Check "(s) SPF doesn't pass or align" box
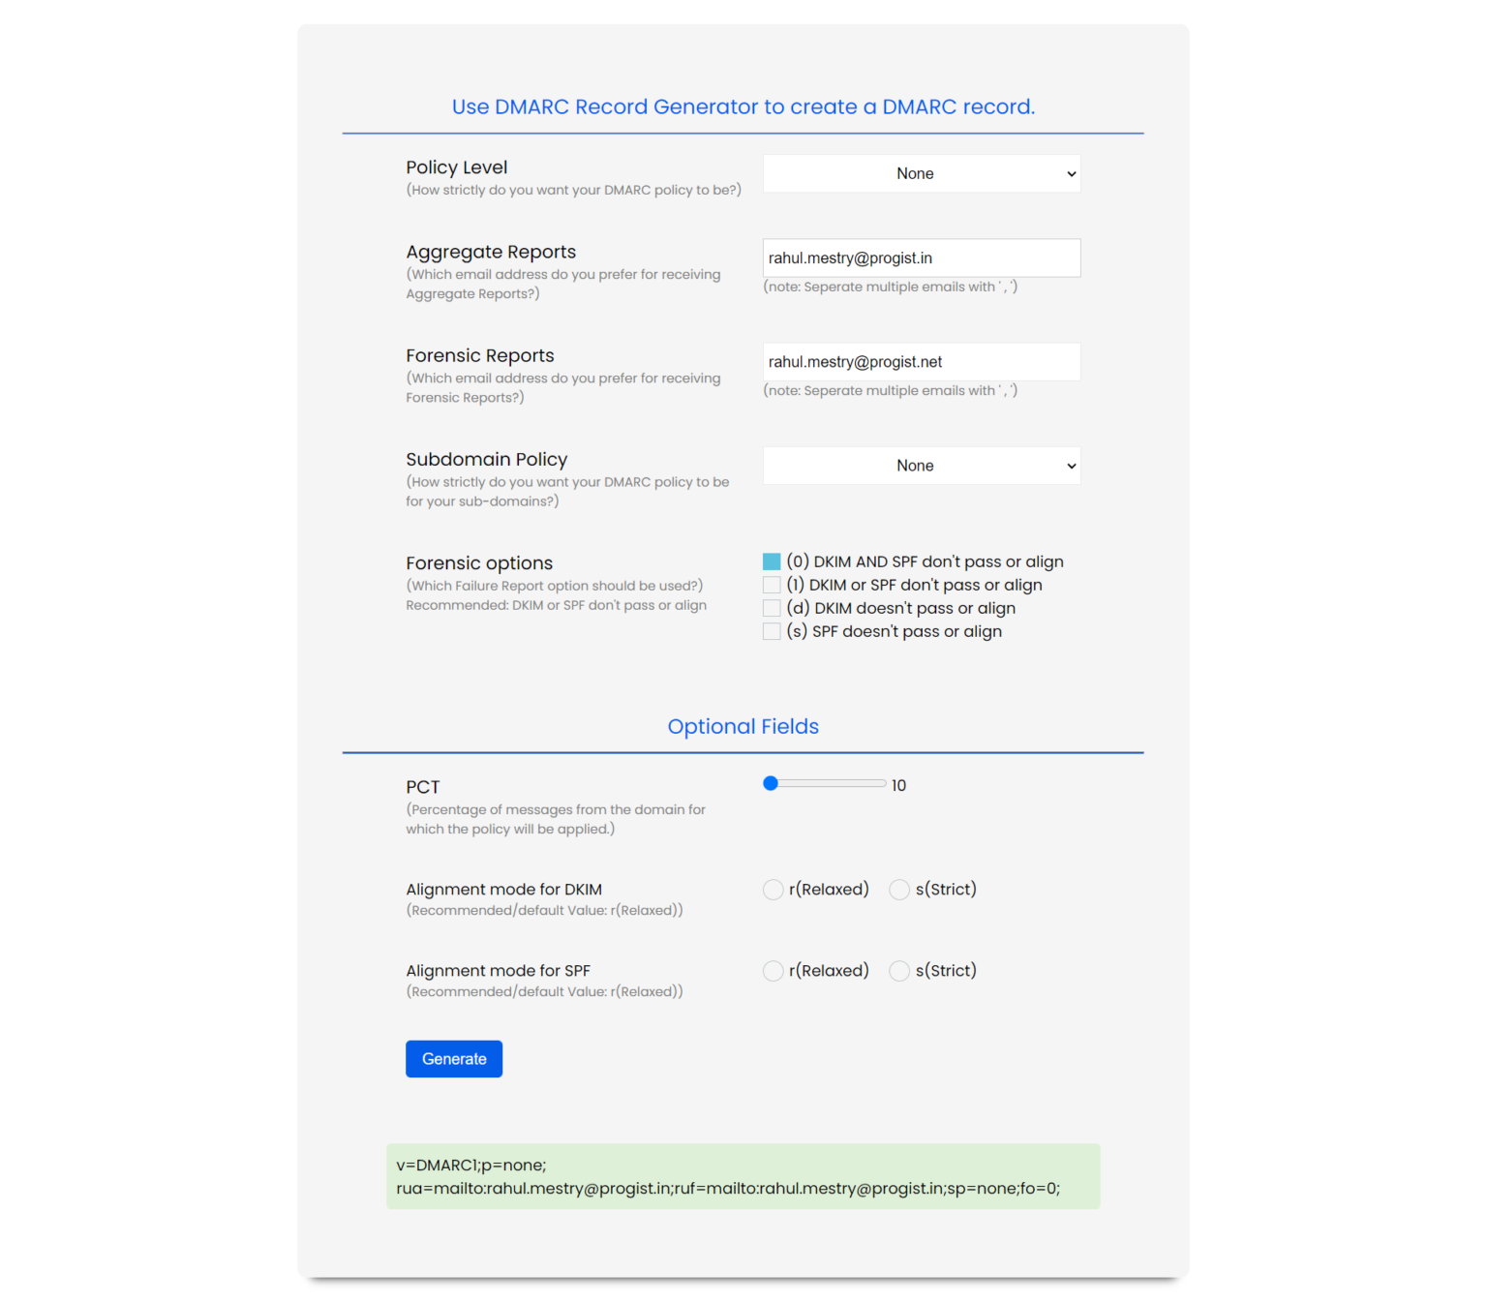1487x1303 pixels. click(772, 631)
